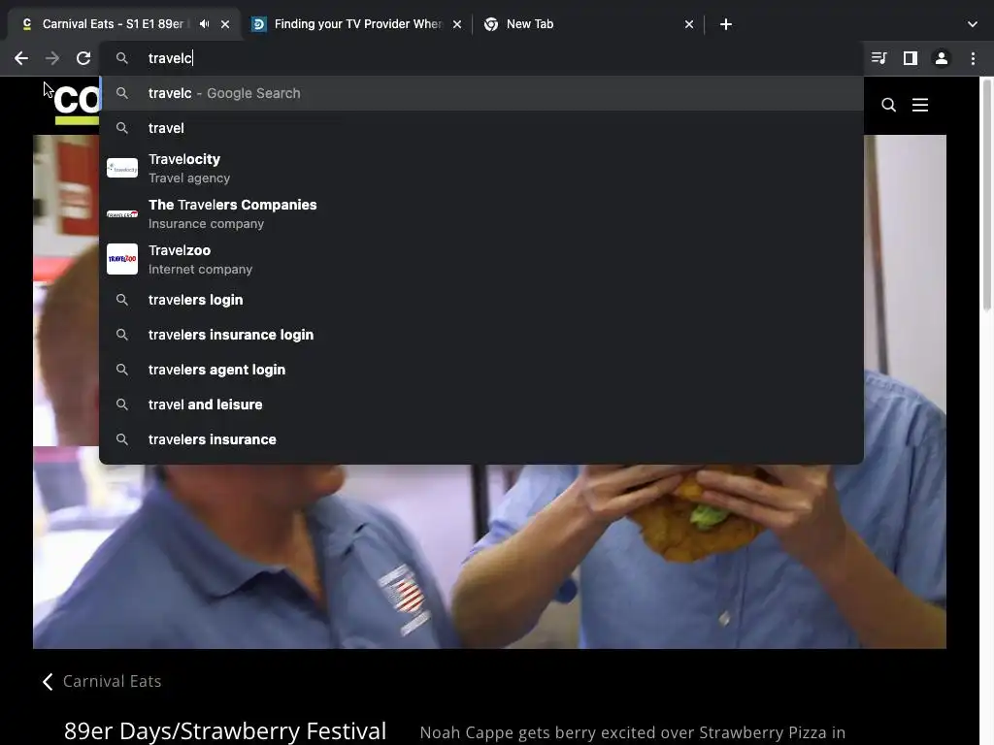Screen dimensions: 994x745
Task: Open the website hamburger menu
Action: click(920, 105)
